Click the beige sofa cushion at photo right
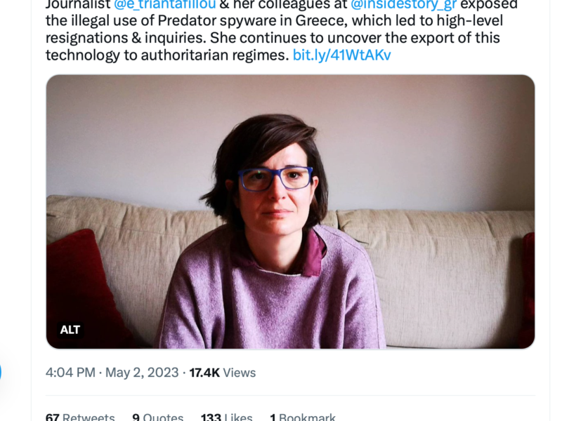The height and width of the screenshot is (421, 562). coord(450,267)
